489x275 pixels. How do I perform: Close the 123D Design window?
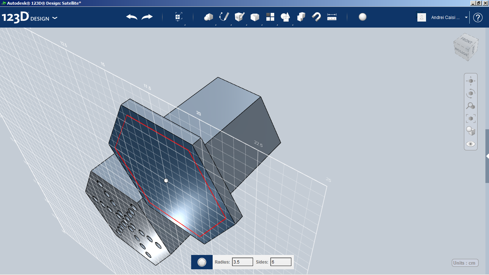pos(485,3)
